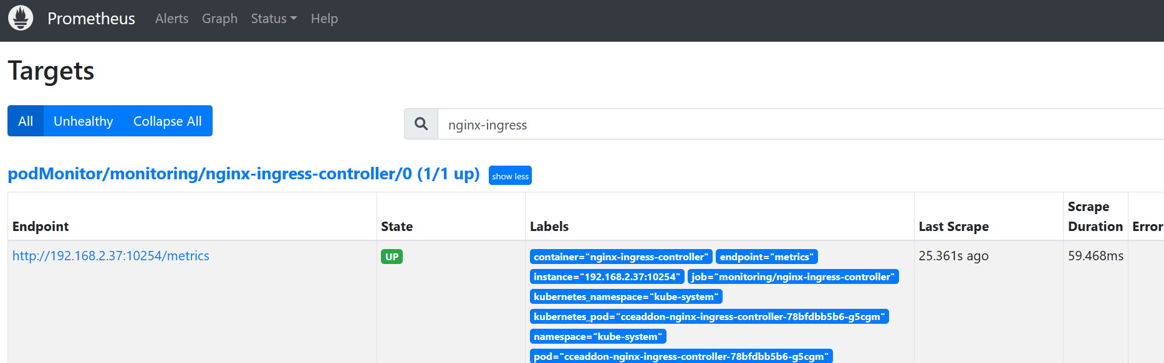
Task: Click the kubernetes_pod label badge
Action: click(x=709, y=316)
